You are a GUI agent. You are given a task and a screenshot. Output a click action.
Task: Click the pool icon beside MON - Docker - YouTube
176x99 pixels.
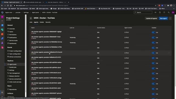[x=31, y=18]
